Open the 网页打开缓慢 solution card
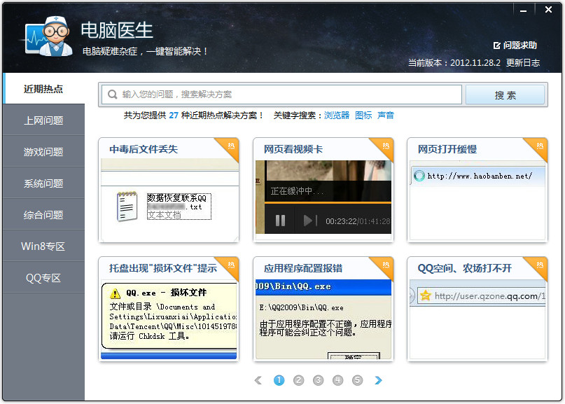The image size is (565, 404). [477, 190]
